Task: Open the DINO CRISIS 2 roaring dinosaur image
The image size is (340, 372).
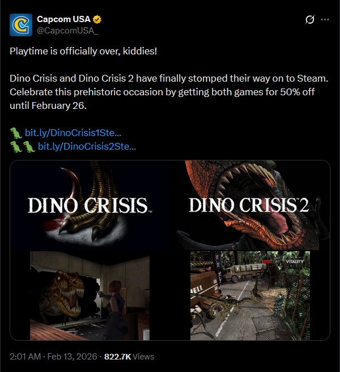Action: (x=250, y=205)
